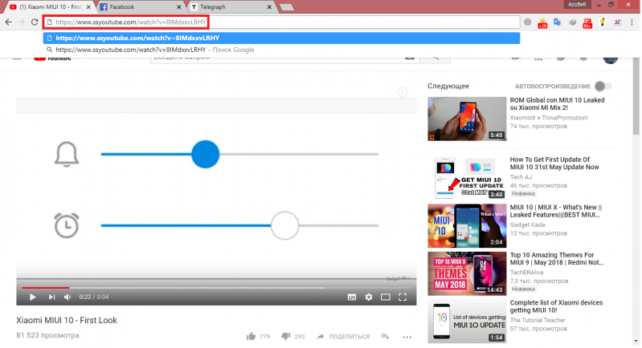The height and width of the screenshot is (348, 642).
Task: Mute the video volume
Action: [x=67, y=297]
